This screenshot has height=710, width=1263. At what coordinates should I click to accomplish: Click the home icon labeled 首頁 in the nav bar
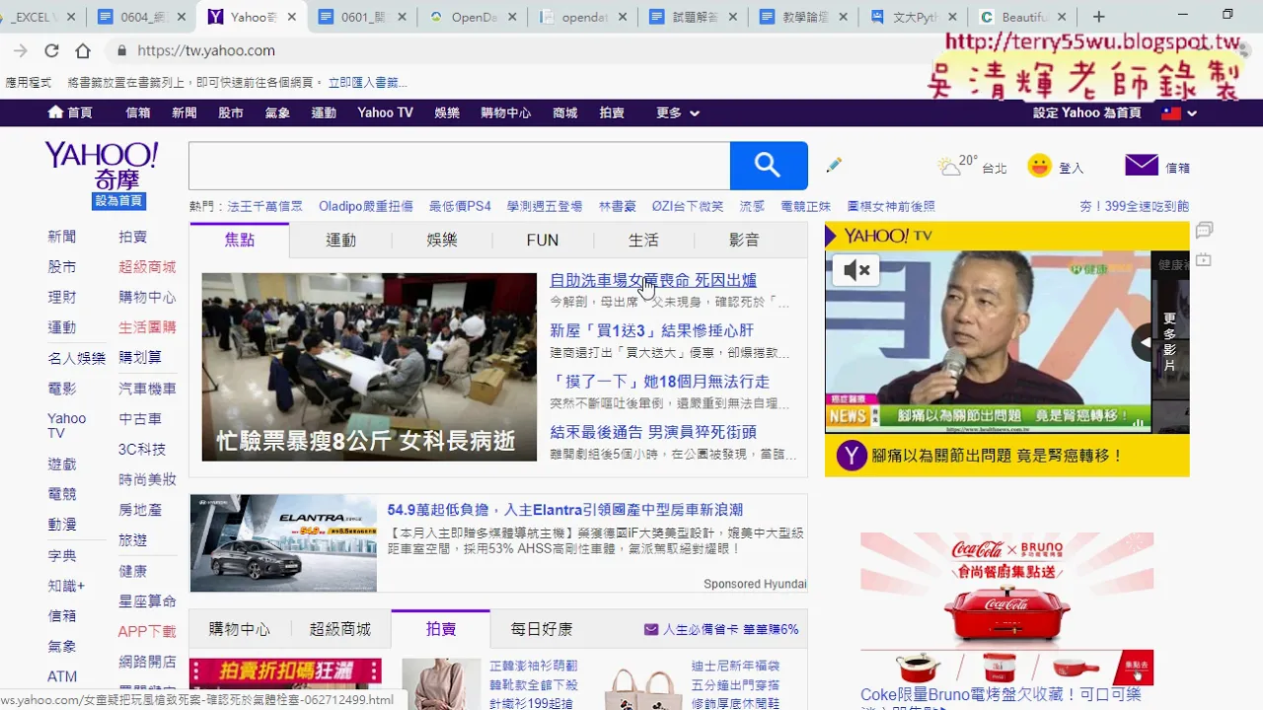(70, 112)
